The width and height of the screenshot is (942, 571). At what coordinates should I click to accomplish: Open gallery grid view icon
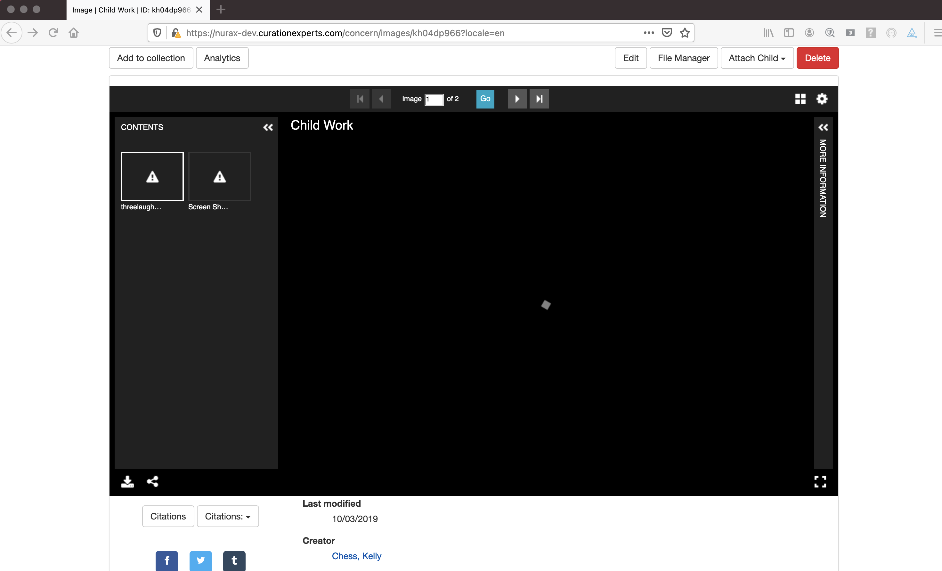pyautogui.click(x=800, y=99)
